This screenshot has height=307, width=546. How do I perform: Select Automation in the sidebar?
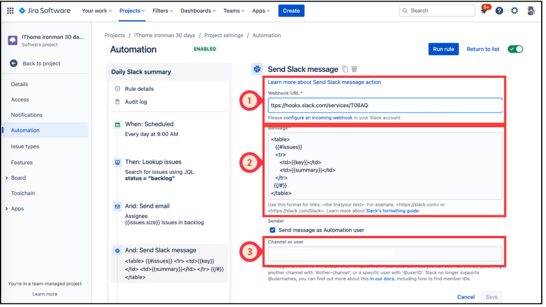click(45, 130)
